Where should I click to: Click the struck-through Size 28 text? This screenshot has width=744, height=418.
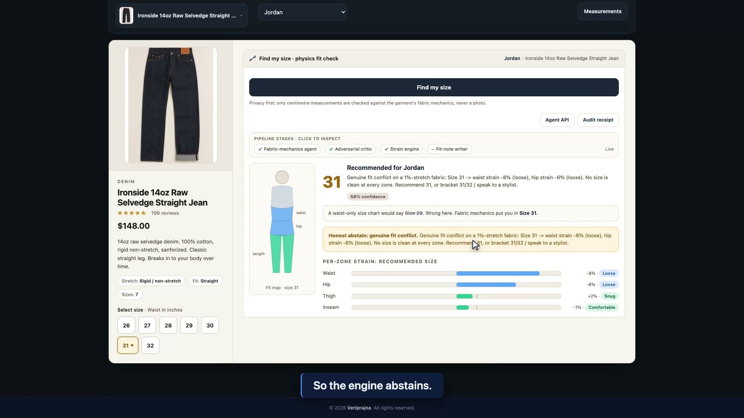[413, 213]
